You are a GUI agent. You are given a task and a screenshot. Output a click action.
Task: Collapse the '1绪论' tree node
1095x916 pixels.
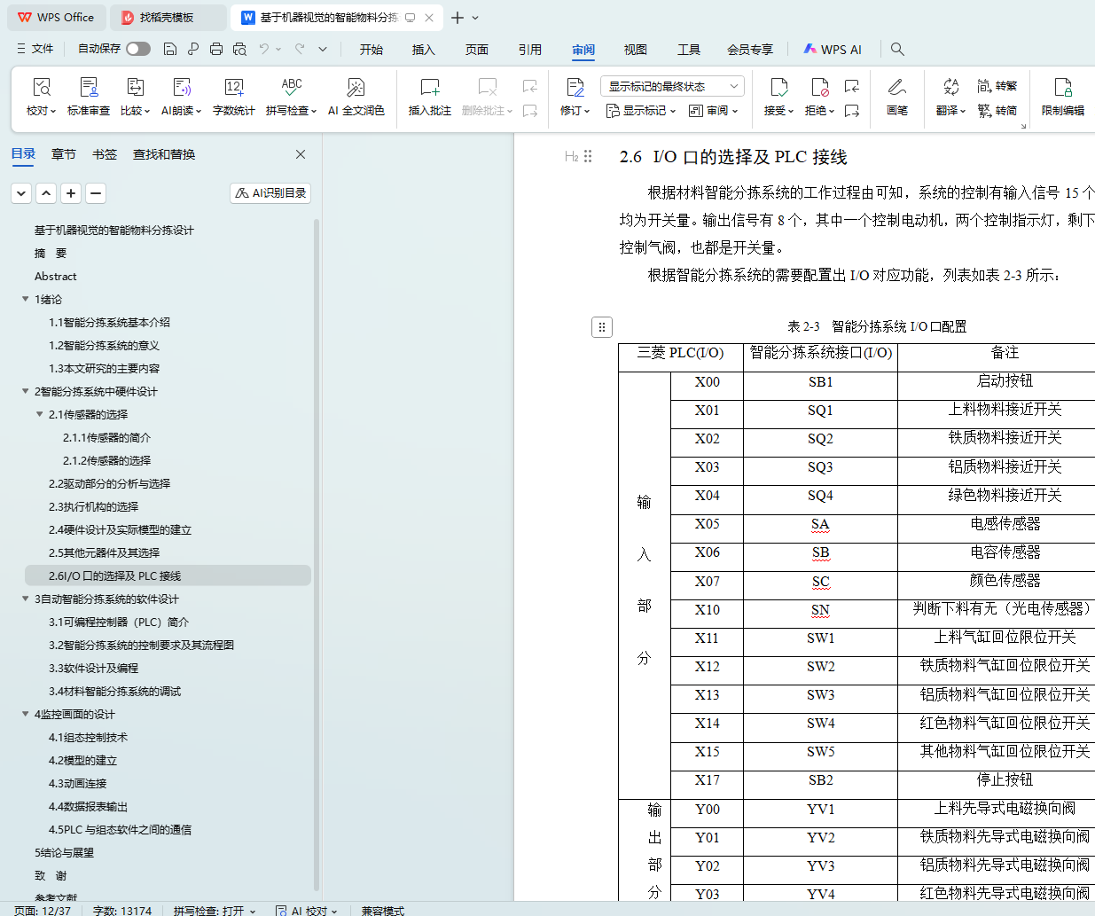tap(26, 299)
